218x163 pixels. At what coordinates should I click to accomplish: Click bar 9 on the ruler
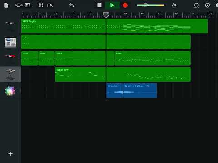pyautogui.click(x=90, y=14)
